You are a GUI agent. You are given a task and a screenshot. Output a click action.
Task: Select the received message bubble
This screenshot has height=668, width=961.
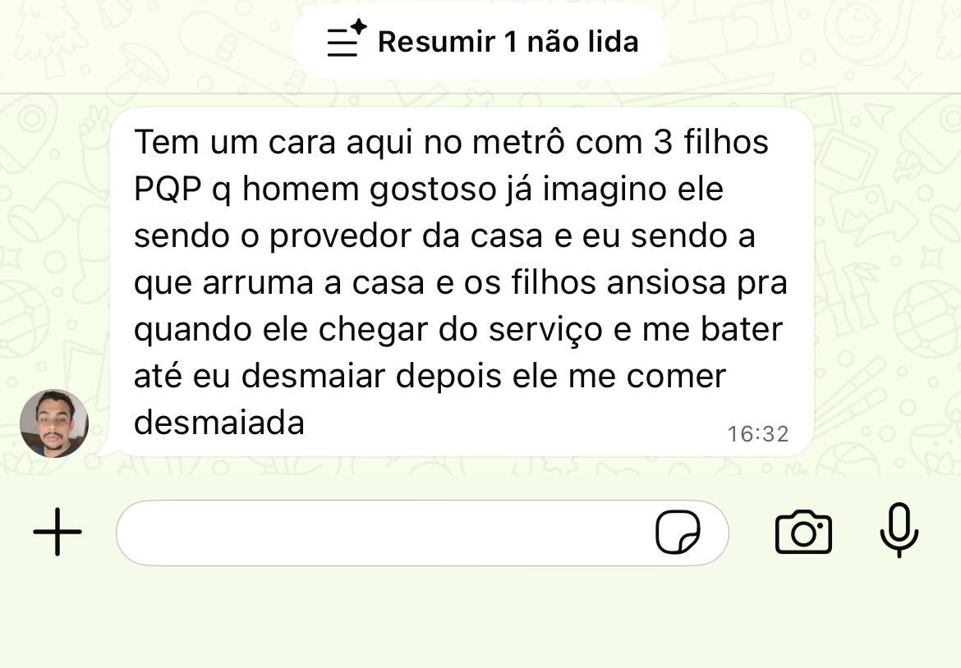coord(461,282)
